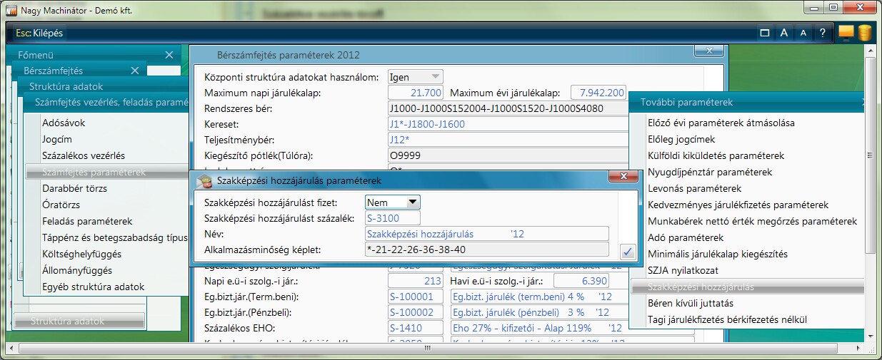Image resolution: width=882 pixels, height=360 pixels.
Task: Click the gold database cylinder icon
Action: (x=865, y=33)
